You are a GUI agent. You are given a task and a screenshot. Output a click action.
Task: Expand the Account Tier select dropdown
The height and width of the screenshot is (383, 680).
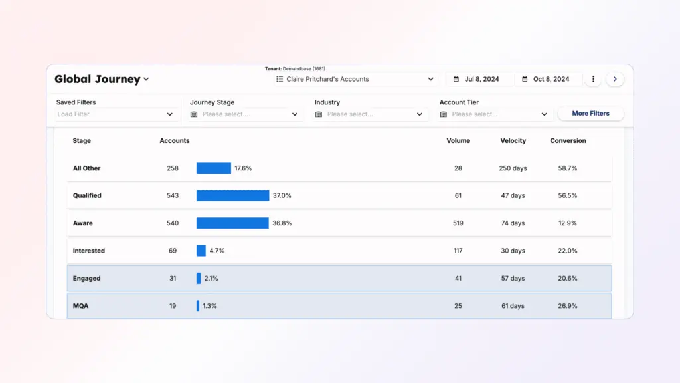[x=545, y=114]
